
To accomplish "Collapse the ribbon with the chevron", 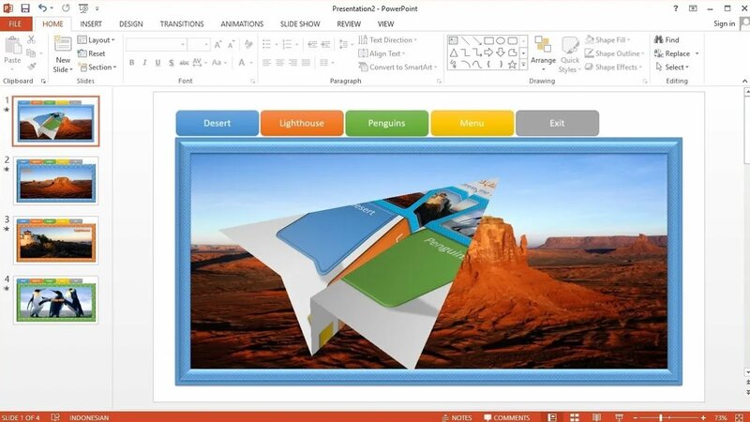I will click(x=744, y=81).
